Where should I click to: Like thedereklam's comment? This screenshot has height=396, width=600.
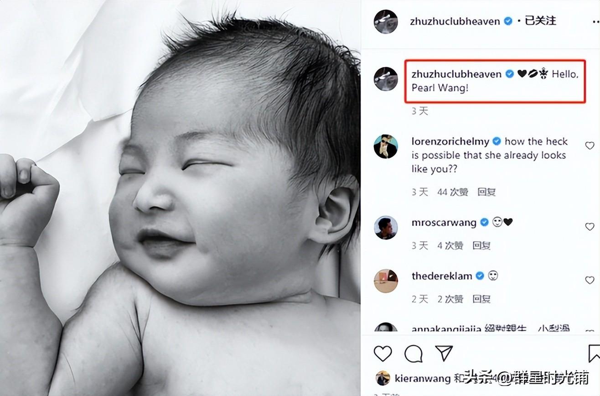point(590,280)
